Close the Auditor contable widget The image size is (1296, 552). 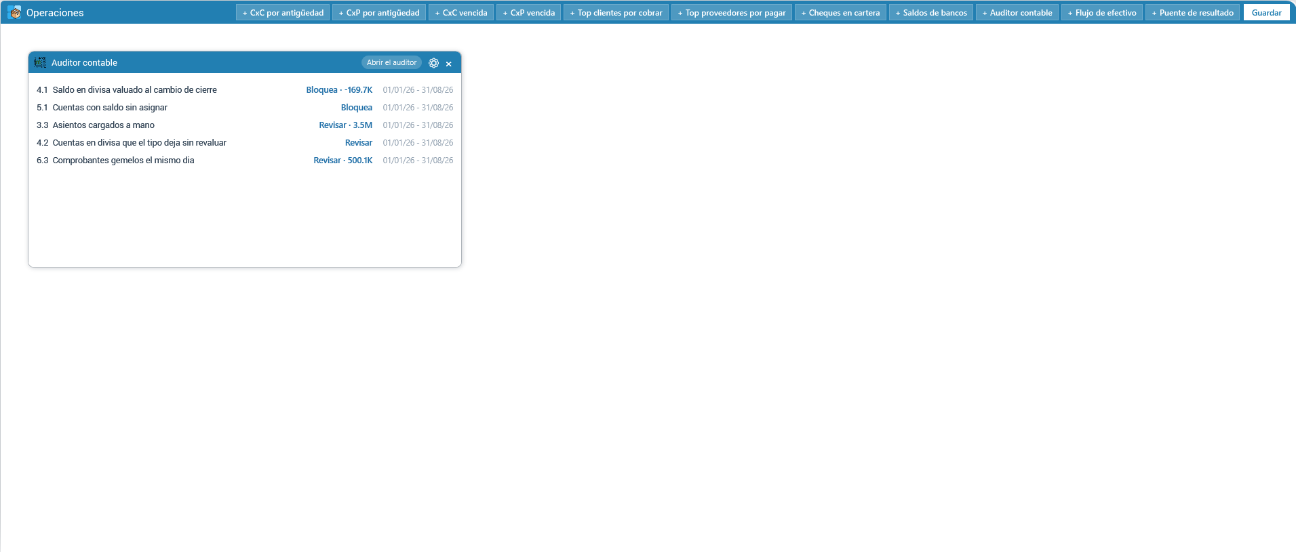point(448,64)
